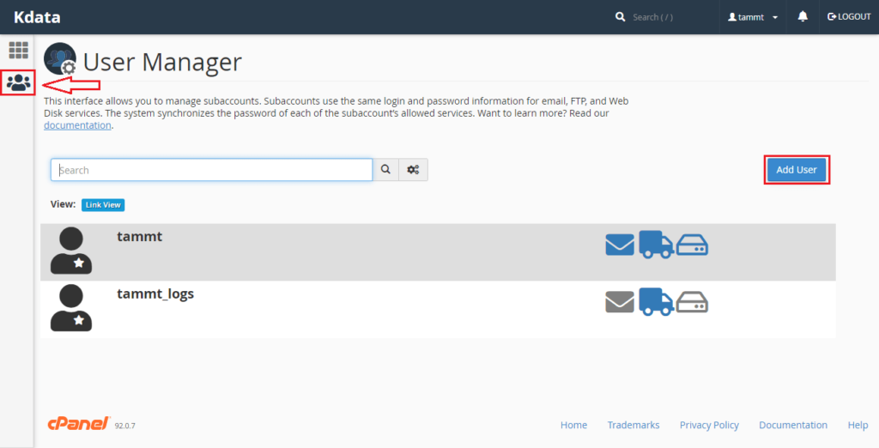Focus the user search input field
Viewport: 879px width, 448px height.
pyautogui.click(x=211, y=170)
